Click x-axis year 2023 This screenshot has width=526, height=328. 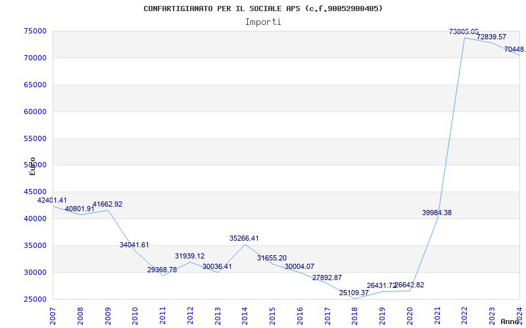tap(492, 316)
